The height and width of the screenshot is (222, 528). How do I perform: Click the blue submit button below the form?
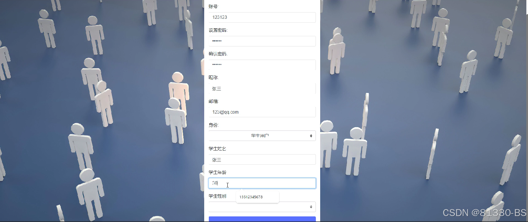point(262,219)
